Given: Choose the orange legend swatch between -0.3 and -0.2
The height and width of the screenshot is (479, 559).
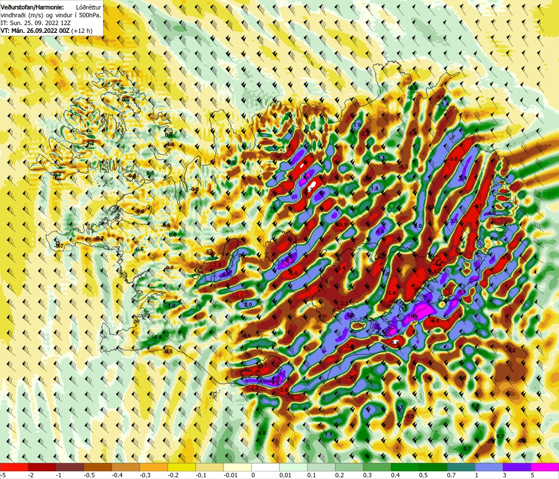Looking at the screenshot, I should 154,467.
